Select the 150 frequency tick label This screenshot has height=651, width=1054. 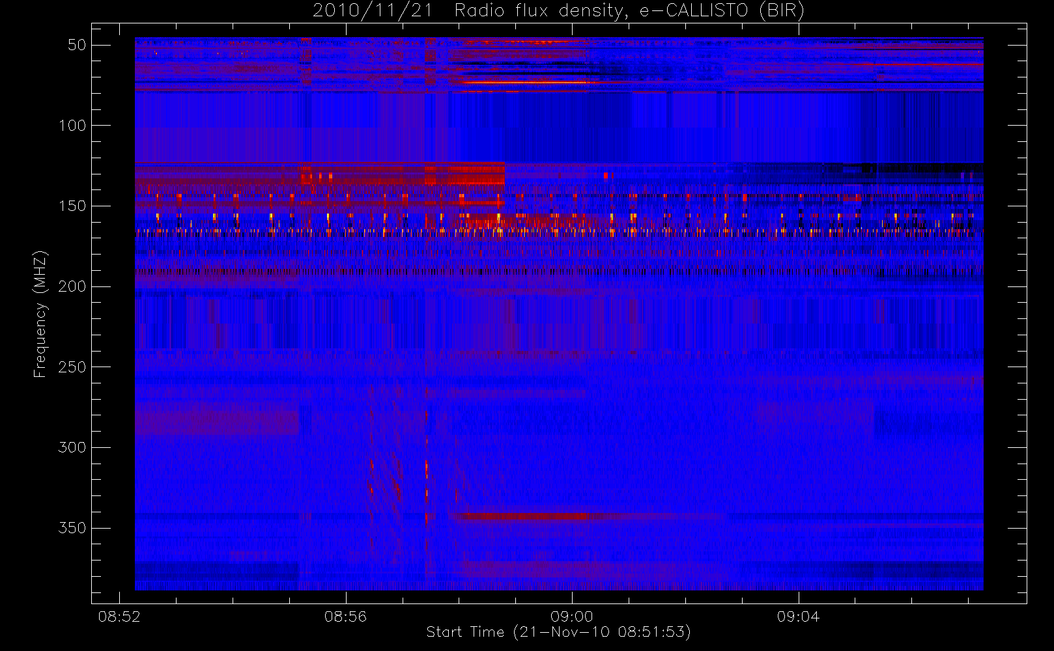(72, 206)
